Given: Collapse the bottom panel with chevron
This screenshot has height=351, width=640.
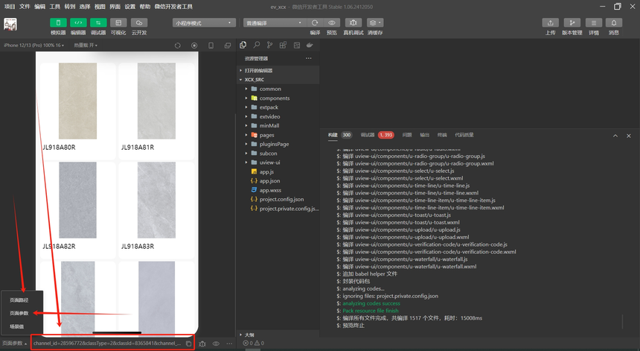Looking at the screenshot, I should tap(615, 136).
